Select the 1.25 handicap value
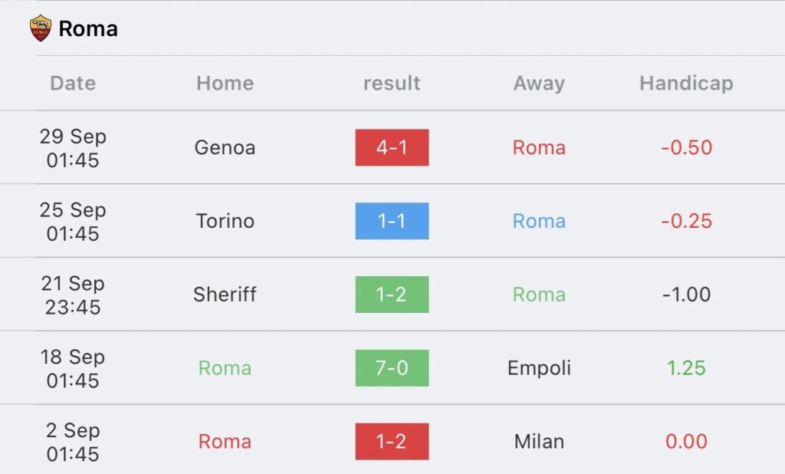Image resolution: width=785 pixels, height=474 pixels. click(686, 368)
